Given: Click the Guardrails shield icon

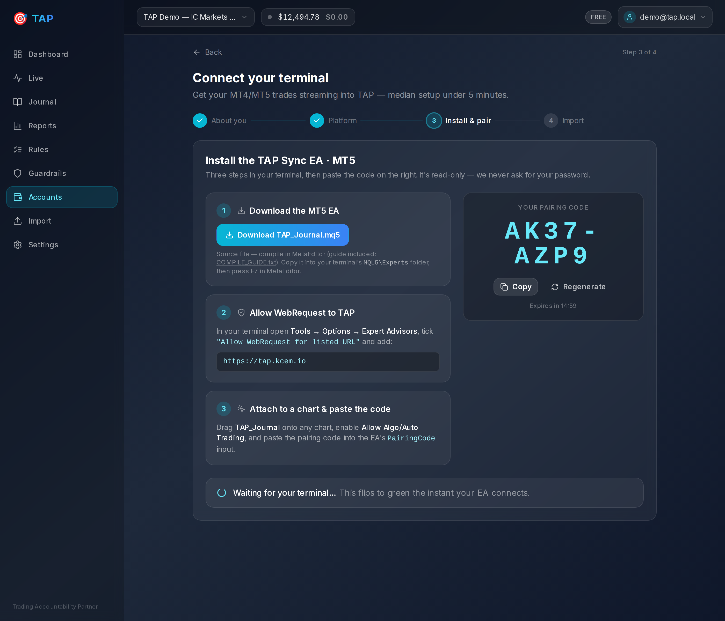Looking at the screenshot, I should [x=18, y=173].
